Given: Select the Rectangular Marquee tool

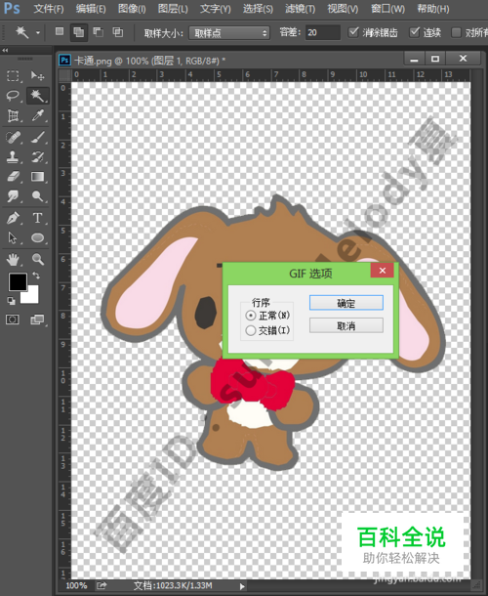Looking at the screenshot, I should 13,75.
